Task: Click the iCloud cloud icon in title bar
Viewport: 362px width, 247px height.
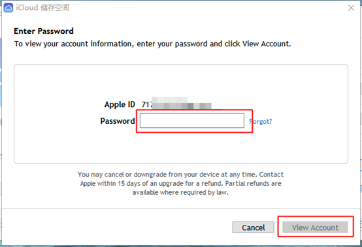Action: (x=8, y=8)
